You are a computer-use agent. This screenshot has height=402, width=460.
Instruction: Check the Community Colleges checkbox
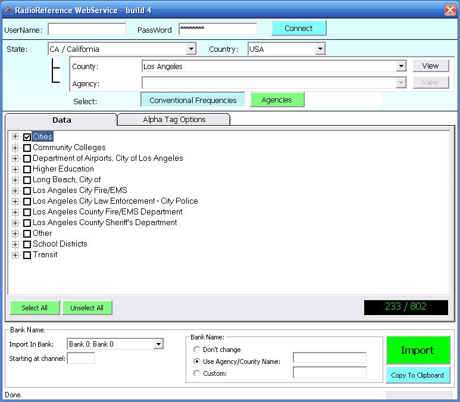coord(27,148)
